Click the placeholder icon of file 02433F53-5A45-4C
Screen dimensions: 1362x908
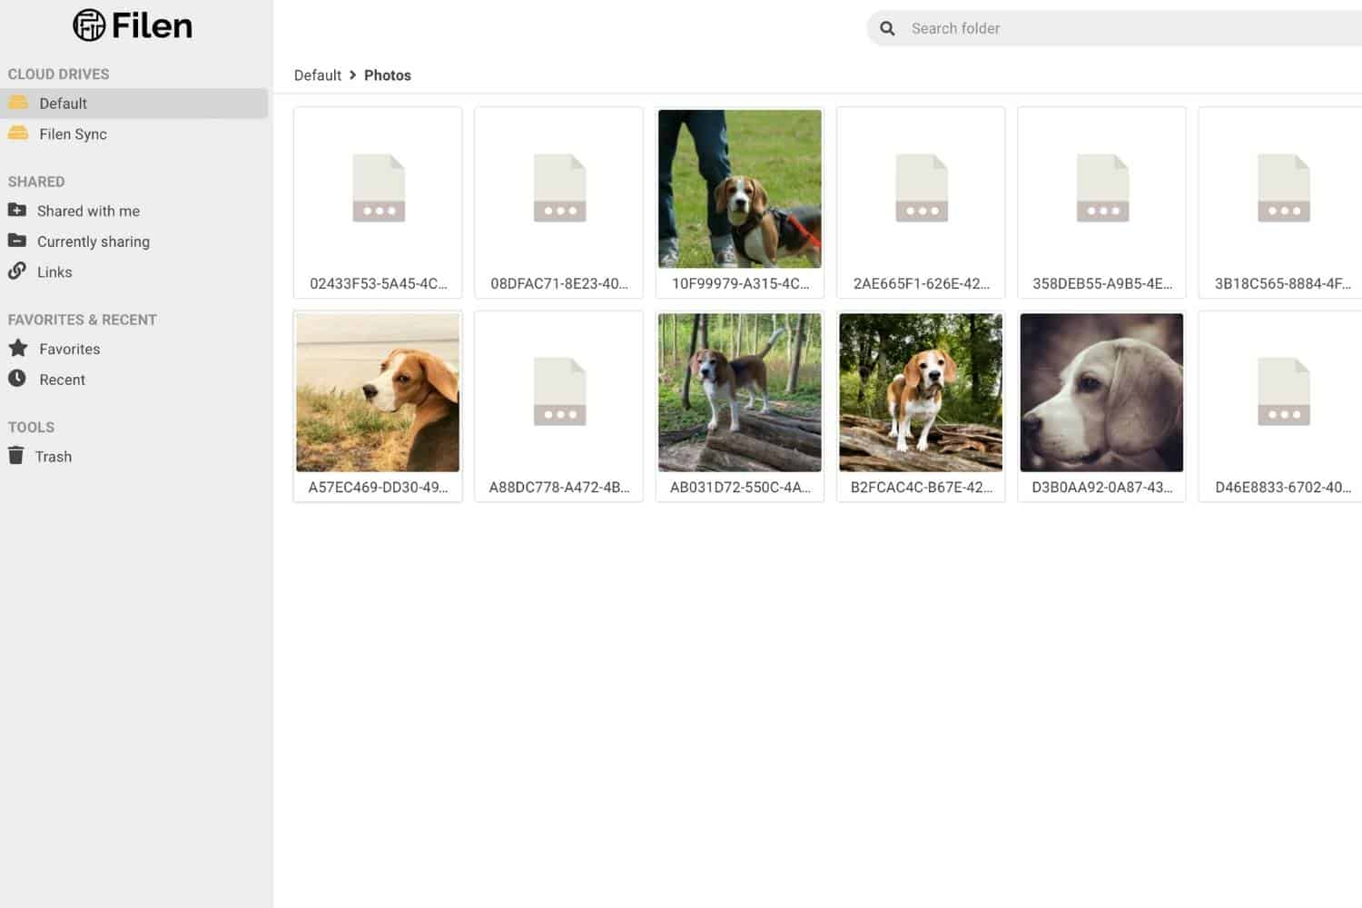379,188
